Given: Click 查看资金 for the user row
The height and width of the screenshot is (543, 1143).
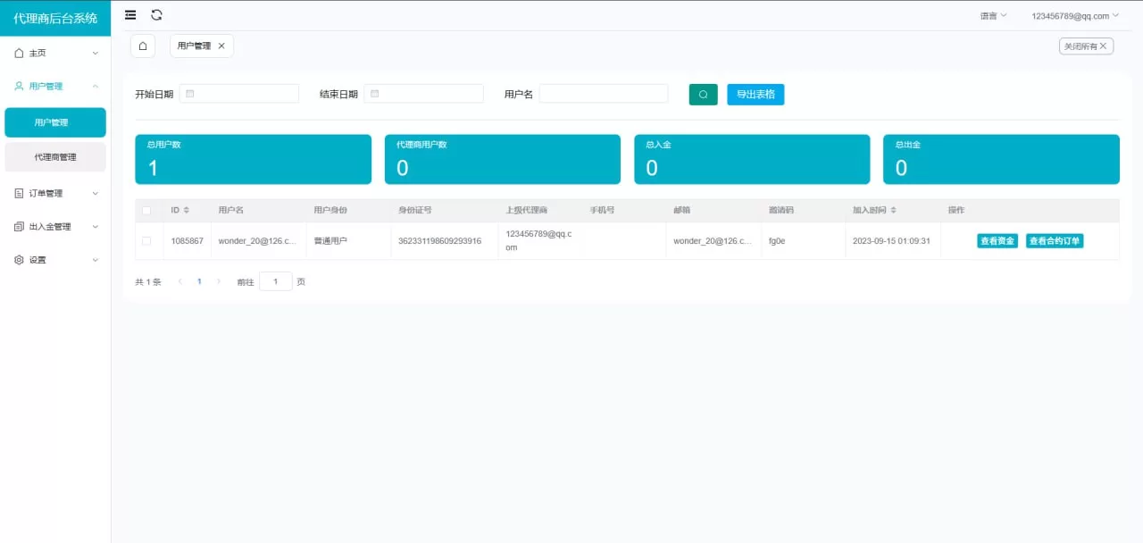Looking at the screenshot, I should [x=997, y=241].
